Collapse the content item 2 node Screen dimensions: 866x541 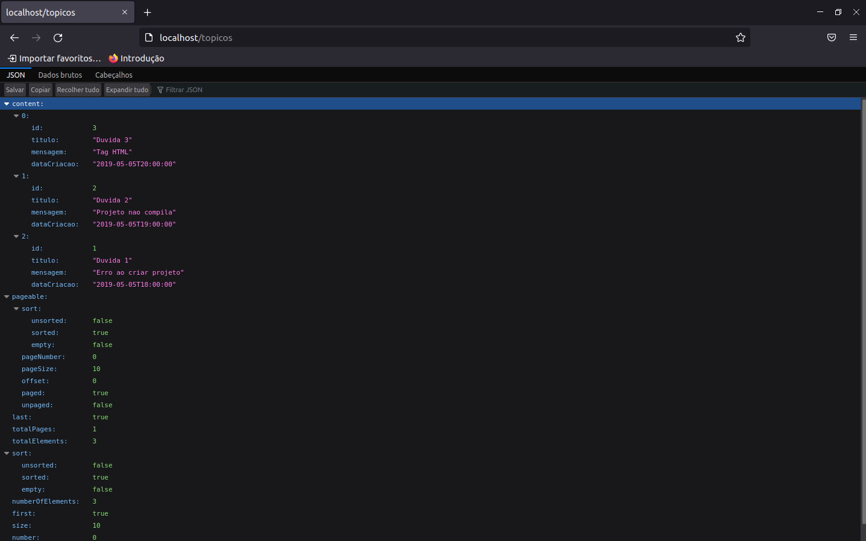pos(16,236)
